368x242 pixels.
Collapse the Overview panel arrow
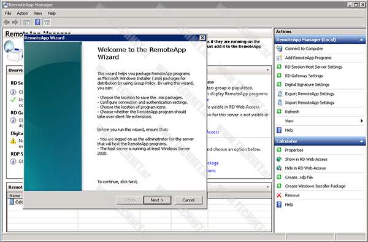point(267,70)
